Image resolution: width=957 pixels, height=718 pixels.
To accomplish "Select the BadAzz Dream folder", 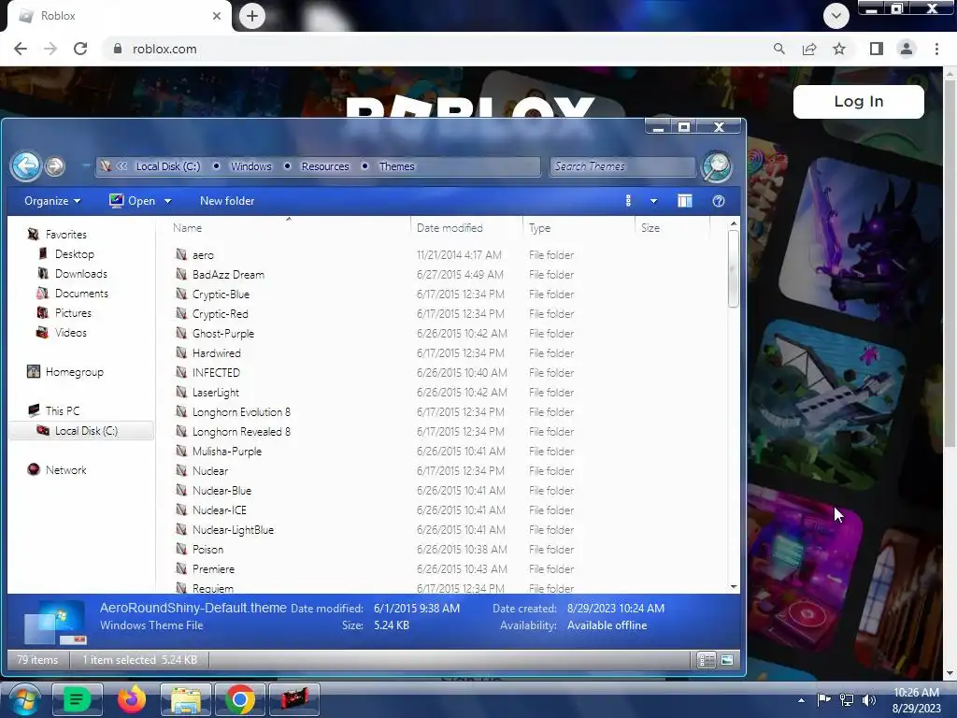I will pos(228,275).
